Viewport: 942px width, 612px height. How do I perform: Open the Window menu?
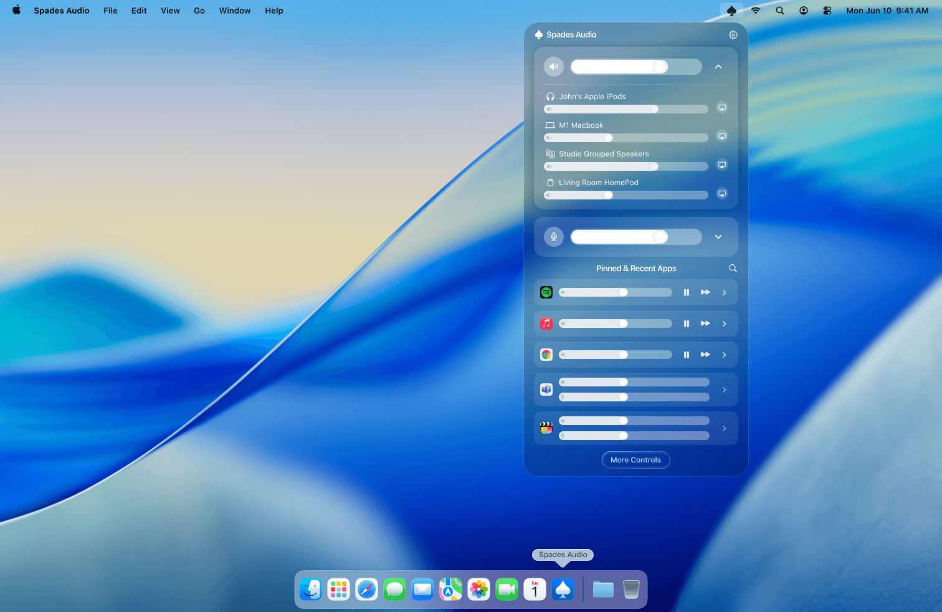234,11
